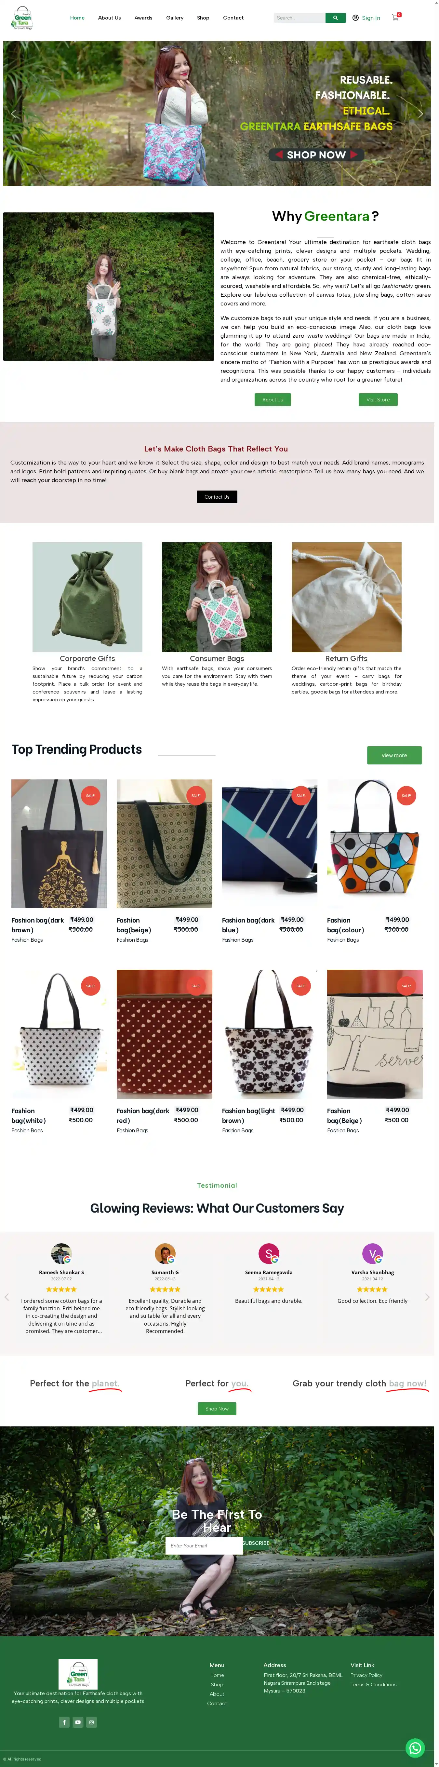Viewport: 439px width, 1767px height.
Task: Click the green search magnifier button
Action: pos(335,18)
